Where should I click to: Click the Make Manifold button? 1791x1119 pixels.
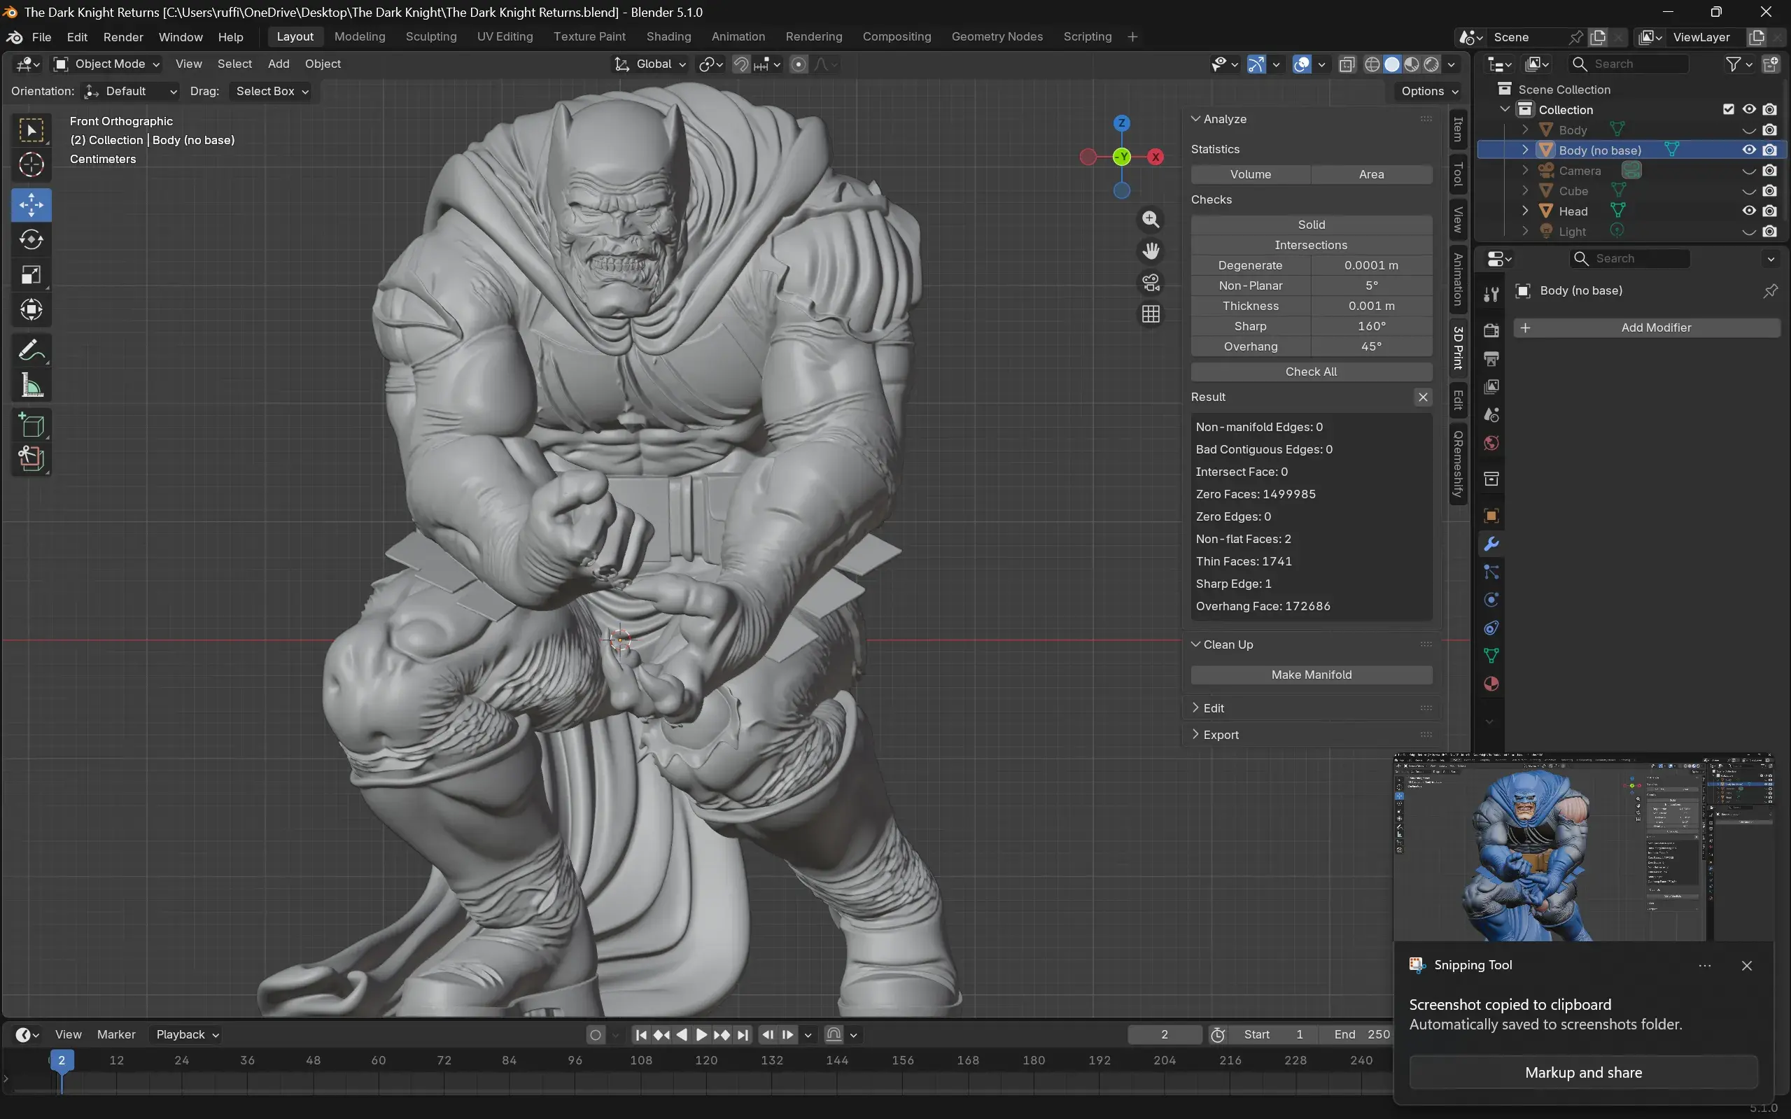1311,675
